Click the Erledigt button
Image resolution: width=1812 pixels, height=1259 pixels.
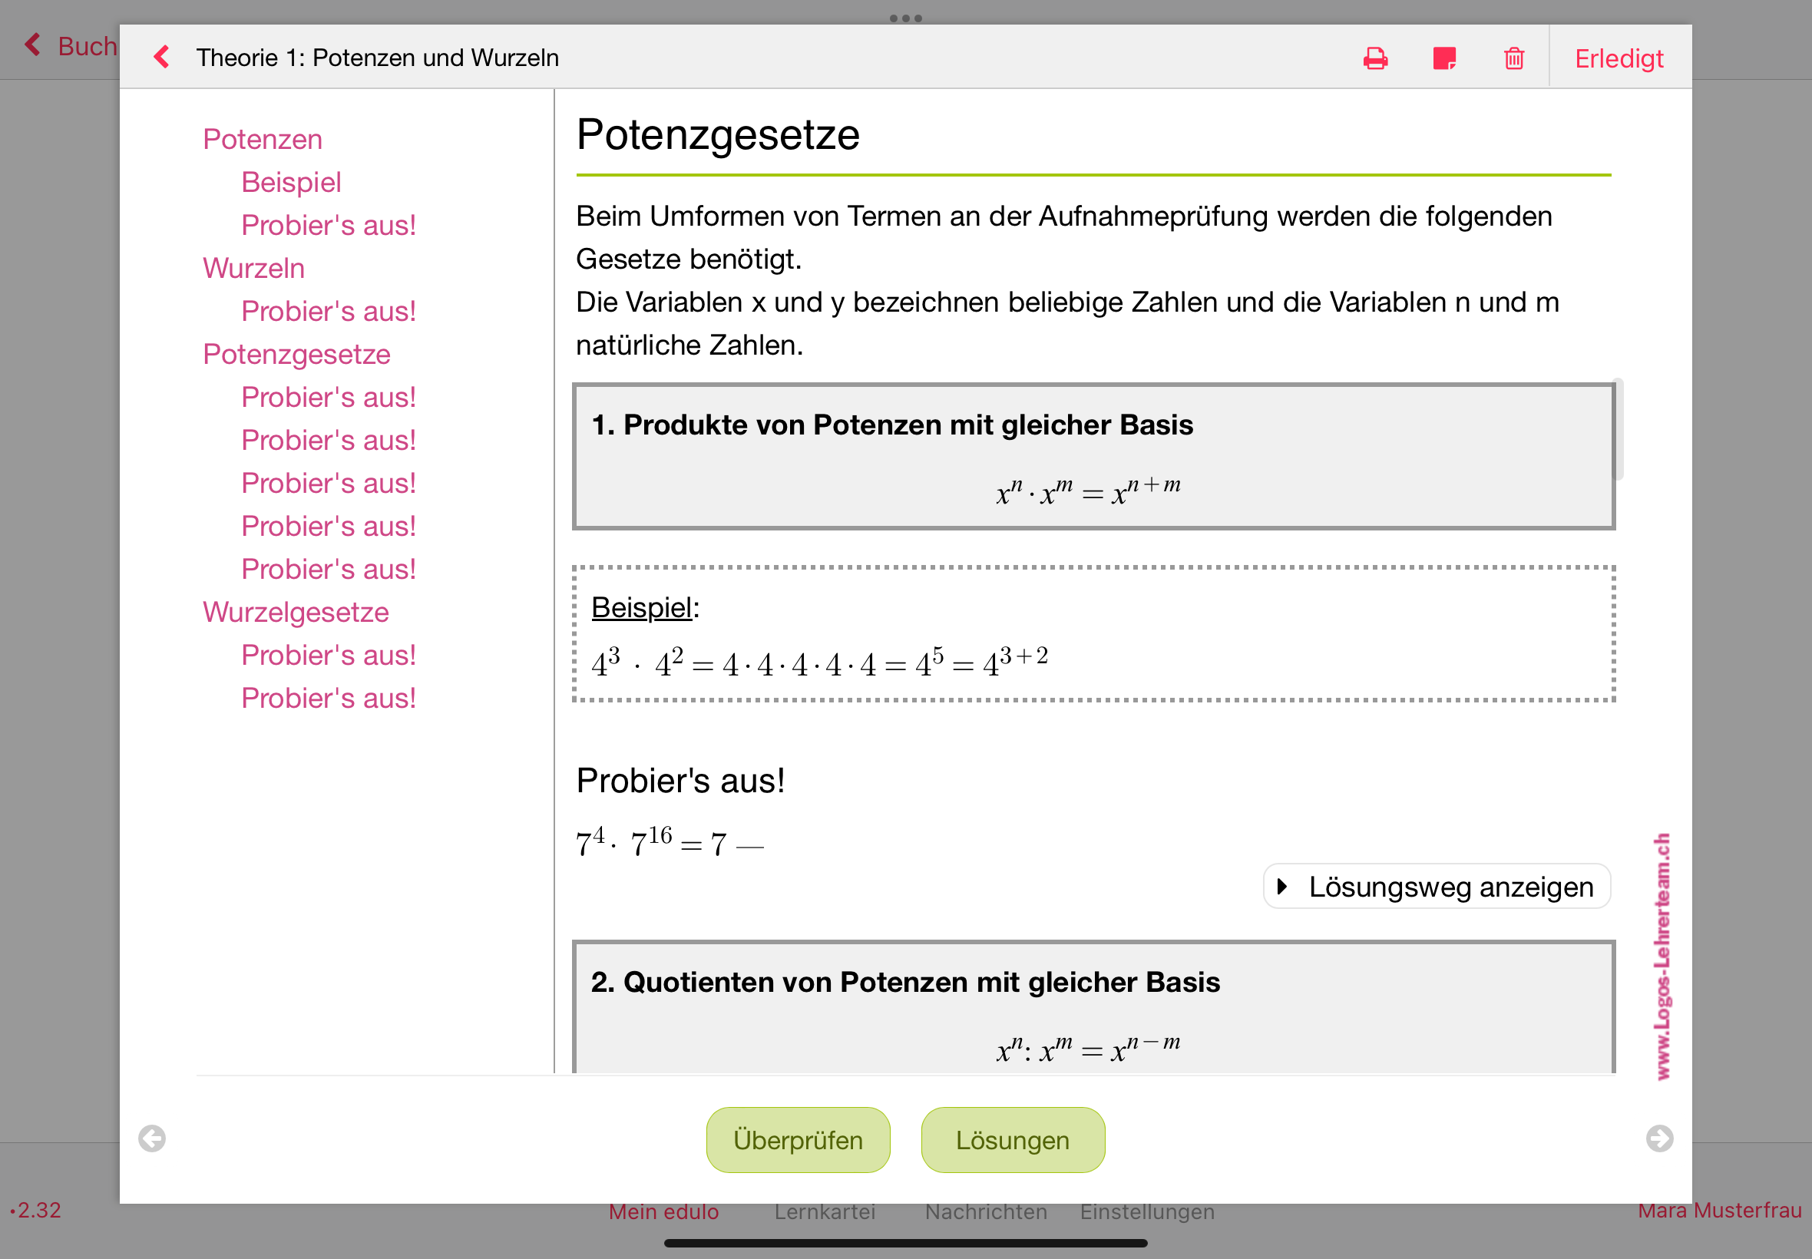pyautogui.click(x=1619, y=58)
